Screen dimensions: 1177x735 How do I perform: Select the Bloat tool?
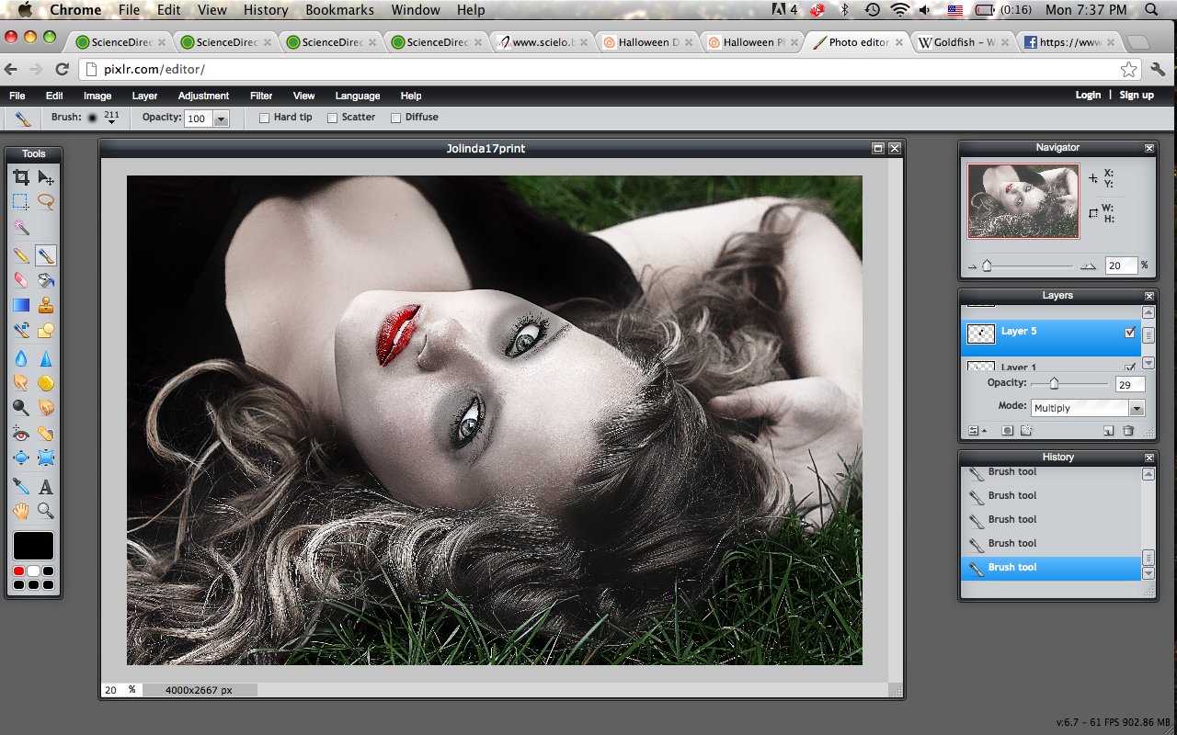pos(21,458)
